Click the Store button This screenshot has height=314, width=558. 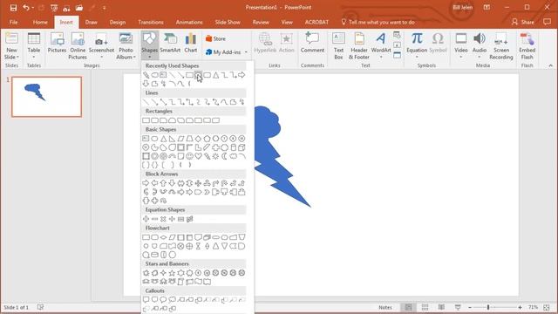click(215, 38)
